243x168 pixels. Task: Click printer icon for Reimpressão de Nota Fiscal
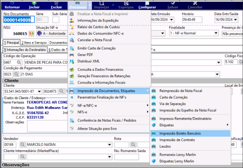(x=154, y=91)
